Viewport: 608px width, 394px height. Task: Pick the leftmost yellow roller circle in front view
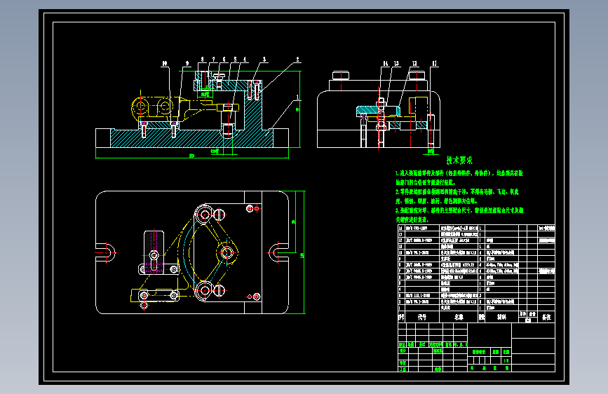[140, 105]
